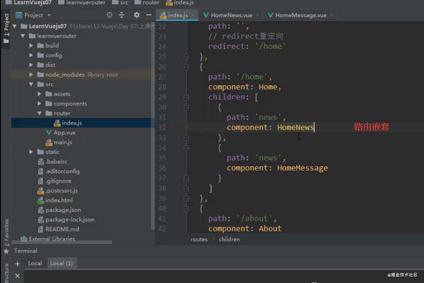The height and width of the screenshot is (283, 424).
Task: Select package-lock.json in the tree
Action: click(70, 219)
